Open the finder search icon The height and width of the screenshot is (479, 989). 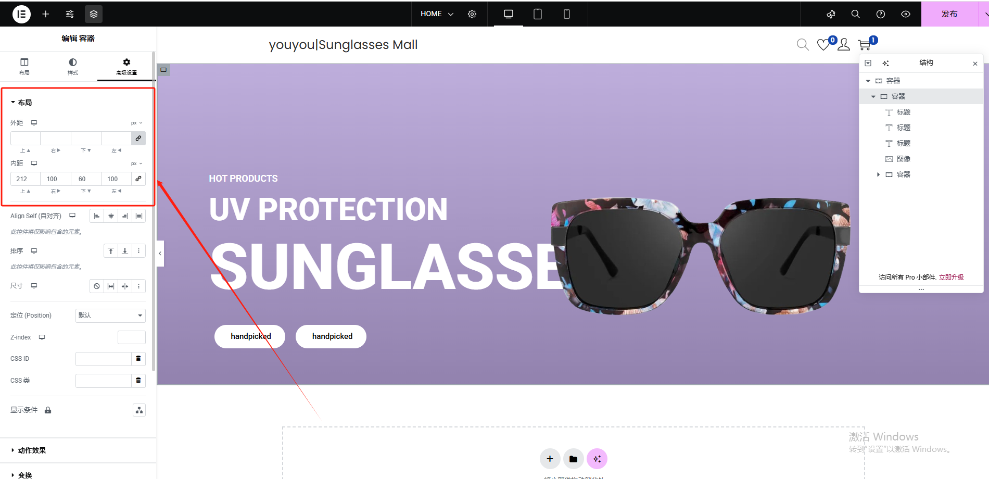click(x=856, y=14)
